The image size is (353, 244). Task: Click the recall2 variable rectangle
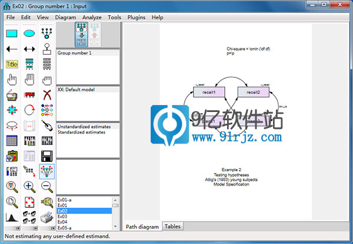click(x=253, y=92)
